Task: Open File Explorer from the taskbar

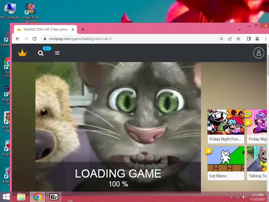Action: click(21, 197)
